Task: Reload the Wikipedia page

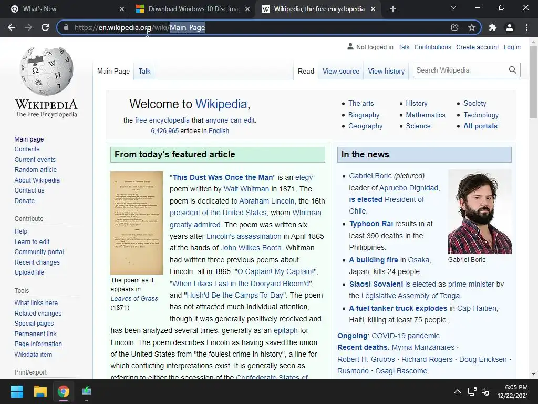Action: [x=45, y=27]
